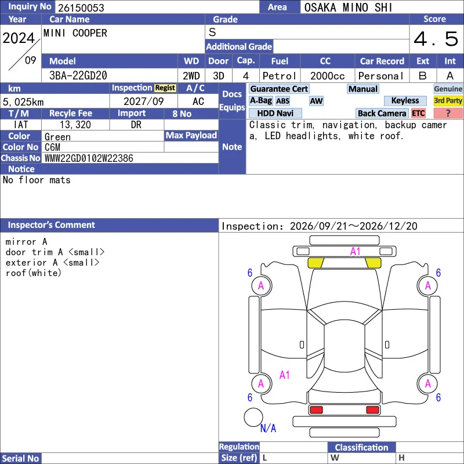Toggle the Genuine tag
Screen dimensions: 464x464
point(448,89)
